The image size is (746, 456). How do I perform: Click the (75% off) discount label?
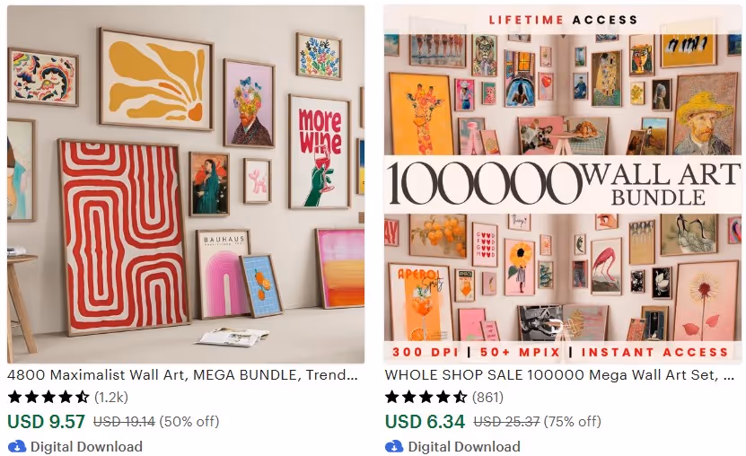click(573, 421)
